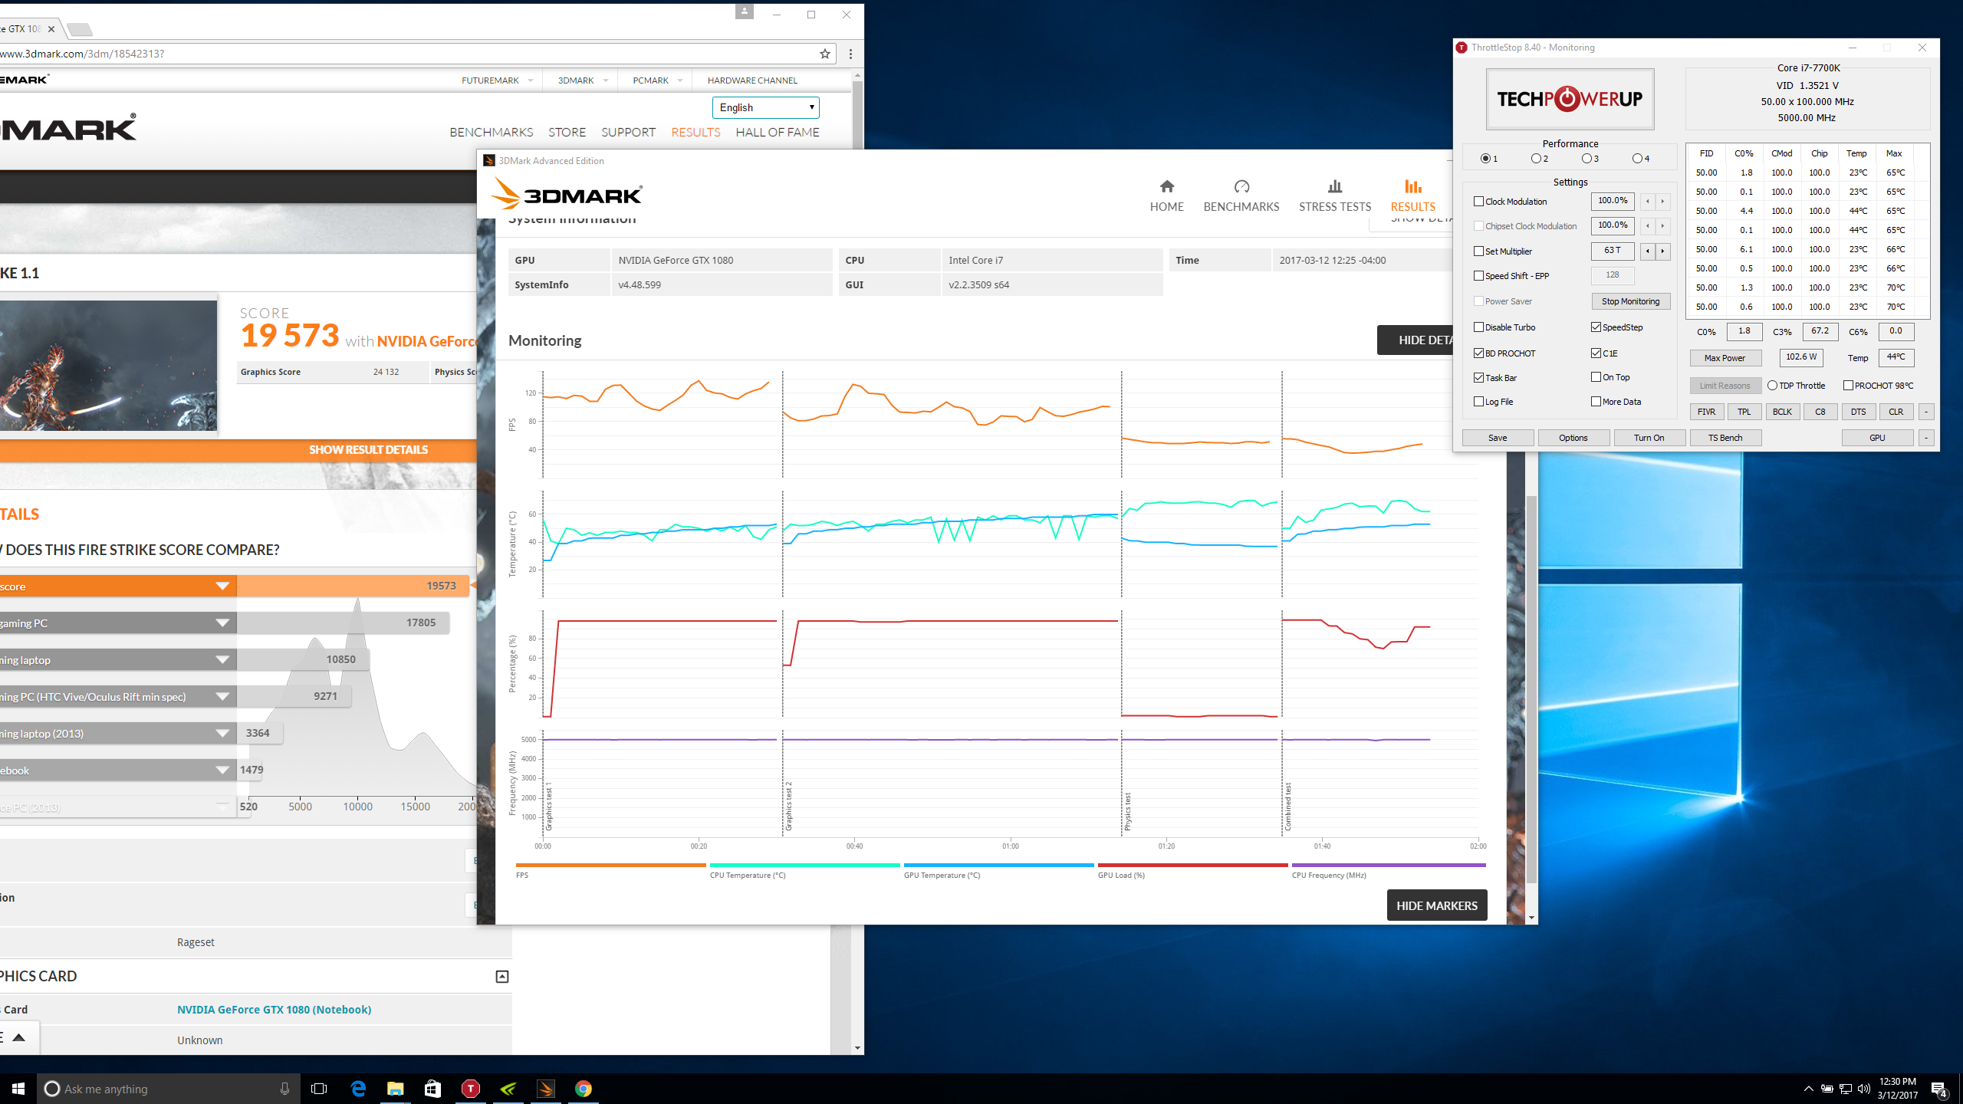The width and height of the screenshot is (1963, 1104).
Task: Open the BENCHMARKS gauge icon in 3DMark
Action: coord(1241,186)
